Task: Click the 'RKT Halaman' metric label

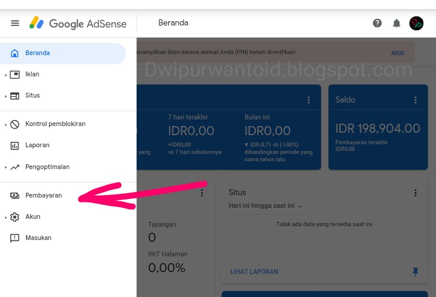Action: 168,254
